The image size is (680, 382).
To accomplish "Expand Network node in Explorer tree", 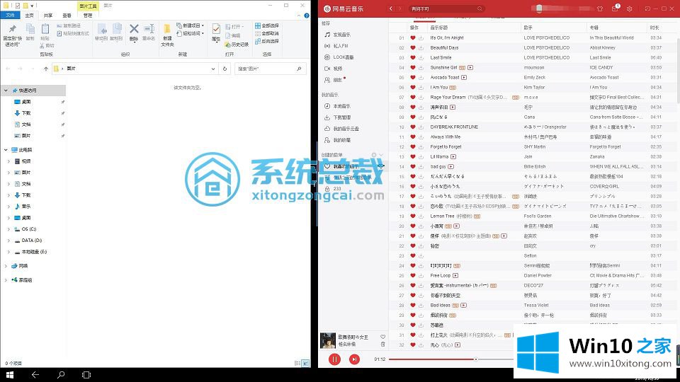I will [x=6, y=266].
